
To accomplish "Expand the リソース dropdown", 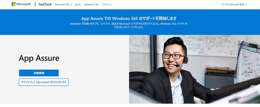I will coord(107,5).
